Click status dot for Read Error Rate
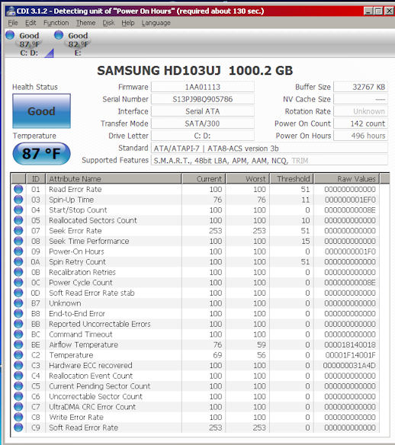This screenshot has width=395, height=445. [18, 189]
